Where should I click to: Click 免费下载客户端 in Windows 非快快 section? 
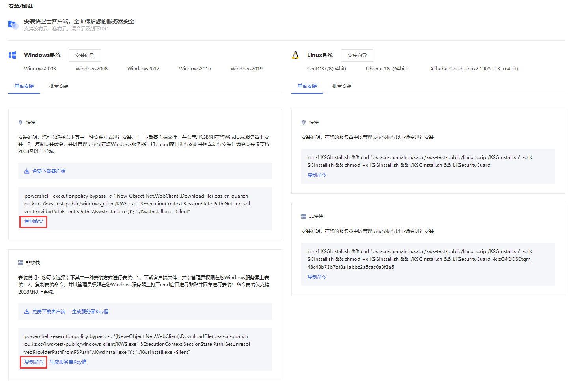point(49,312)
